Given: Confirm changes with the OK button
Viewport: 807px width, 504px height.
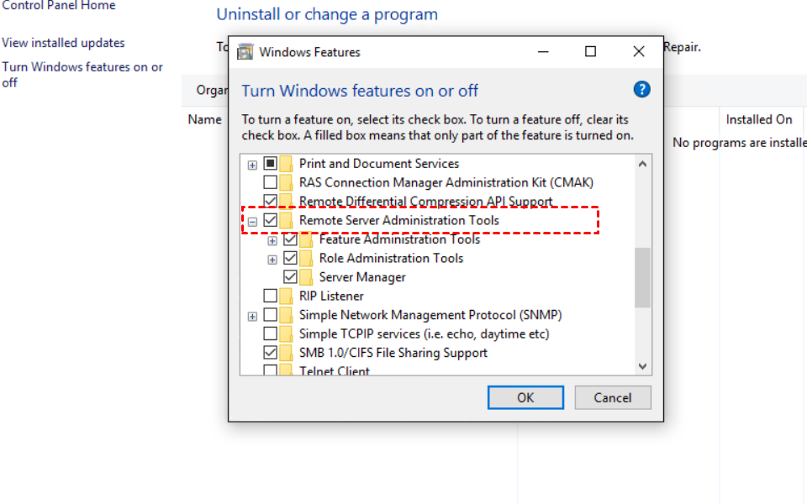Looking at the screenshot, I should [x=525, y=397].
